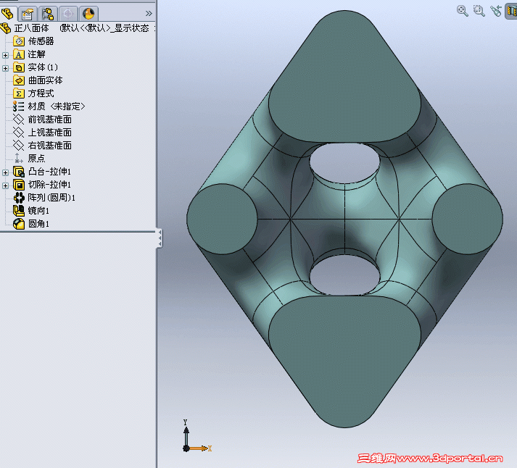Open the FeatureManager design tree tab

[x=8, y=14]
